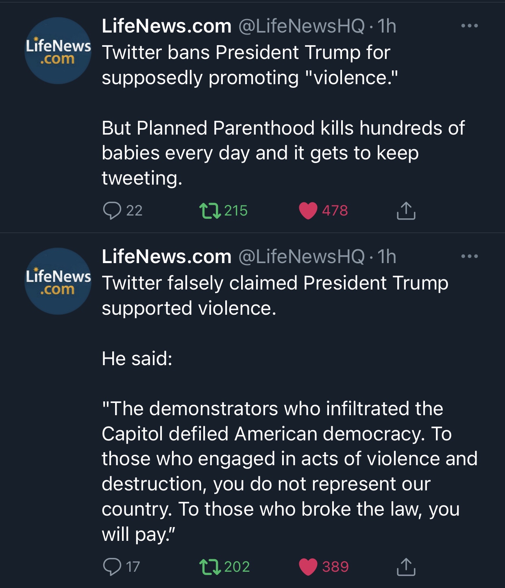Unlike the second tweet with 389 likes
505x588 pixels.
tap(308, 567)
